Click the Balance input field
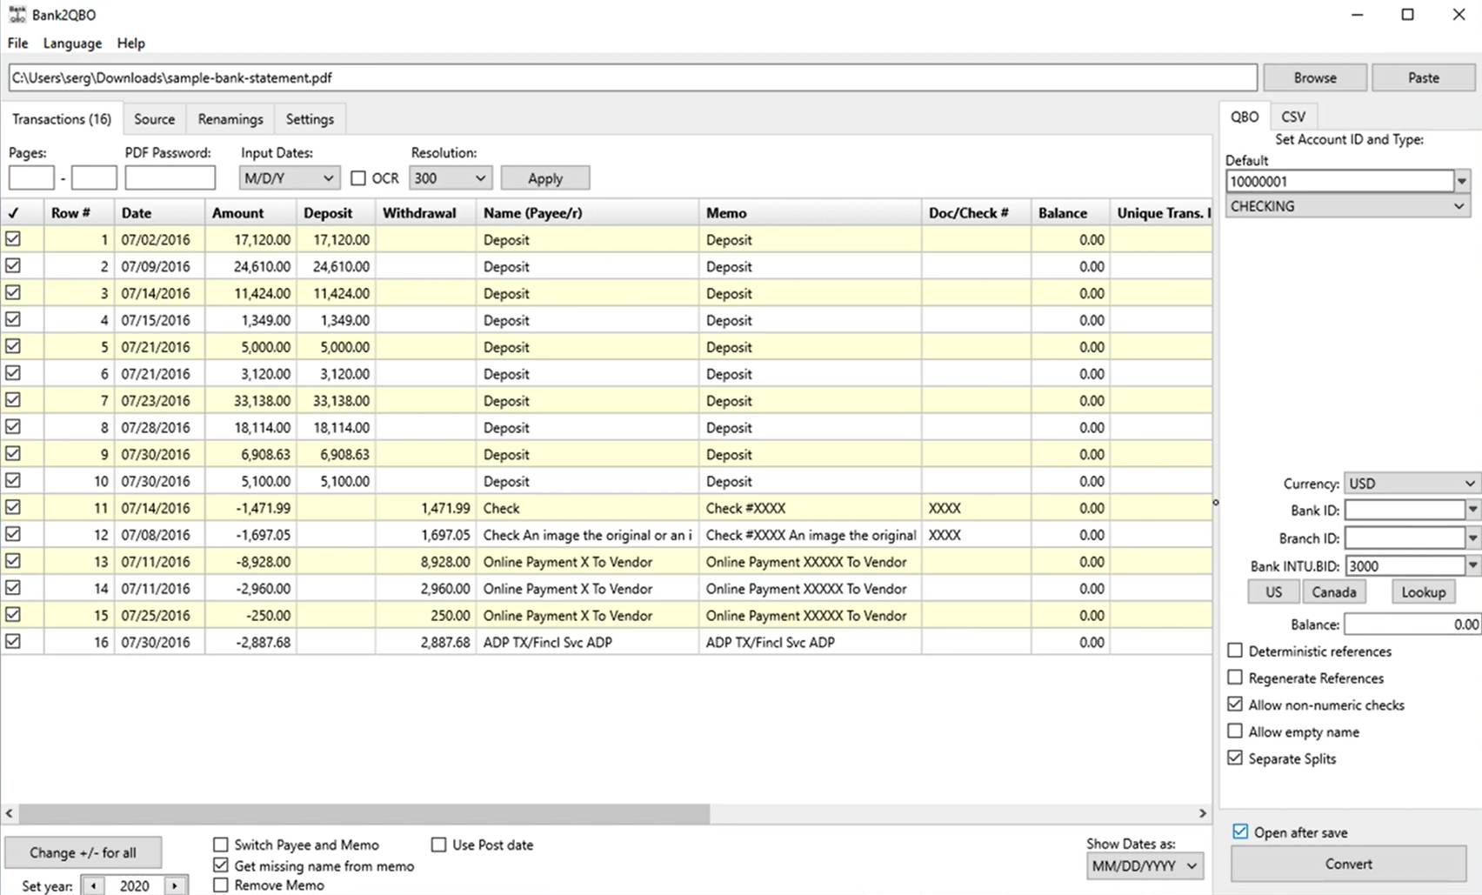The width and height of the screenshot is (1482, 895). pos(1412,624)
